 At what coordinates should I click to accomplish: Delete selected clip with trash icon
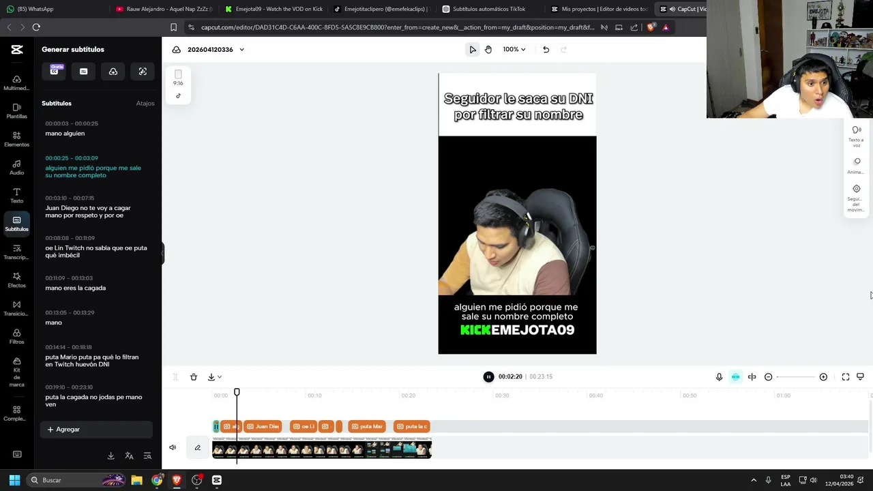click(x=194, y=376)
